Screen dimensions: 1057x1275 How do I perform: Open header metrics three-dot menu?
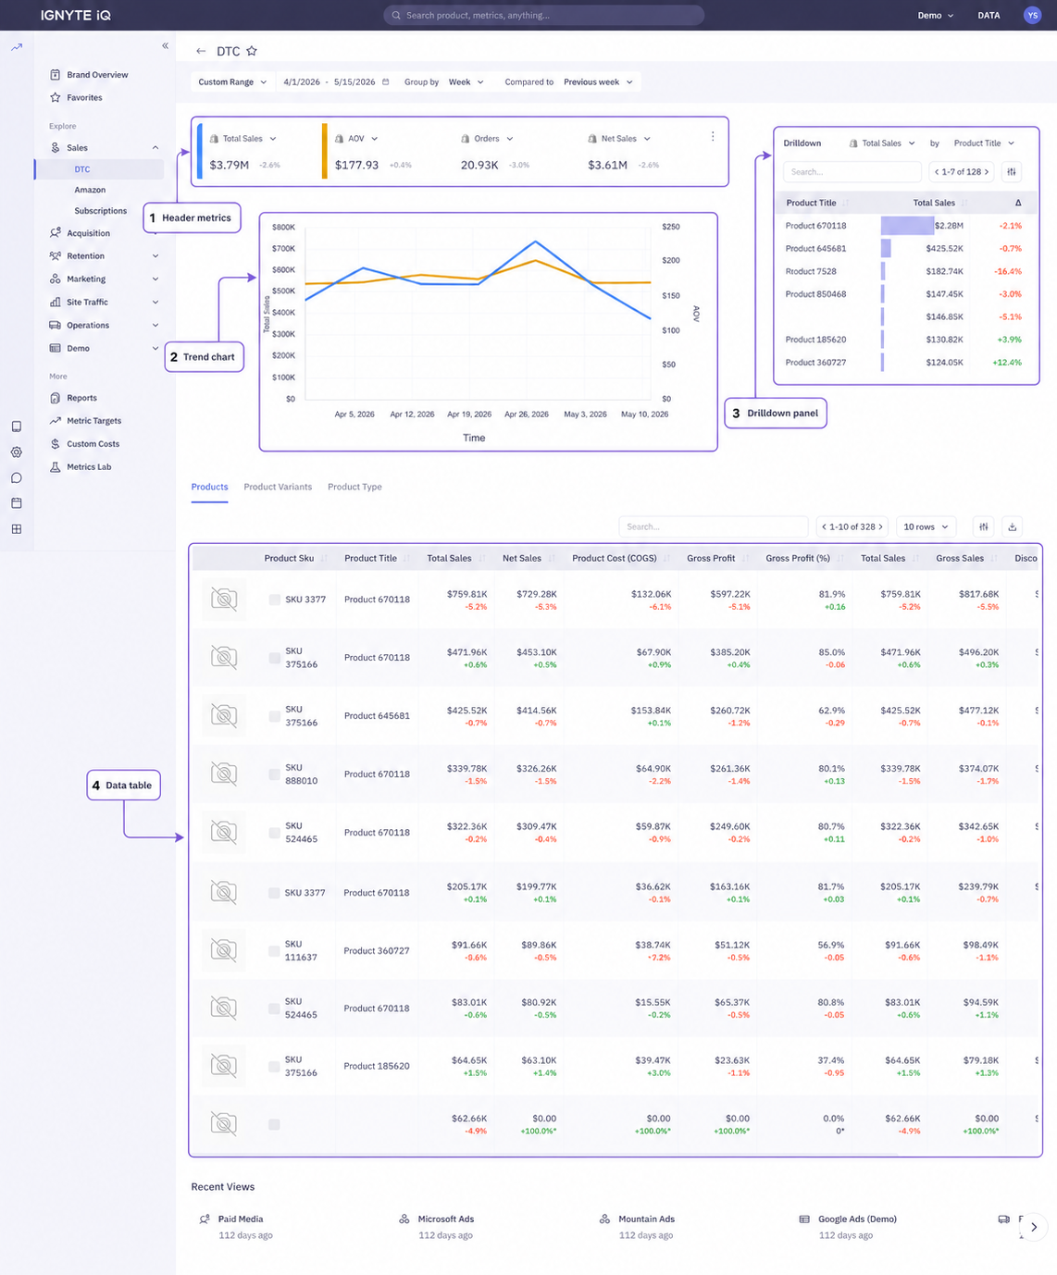tap(713, 136)
